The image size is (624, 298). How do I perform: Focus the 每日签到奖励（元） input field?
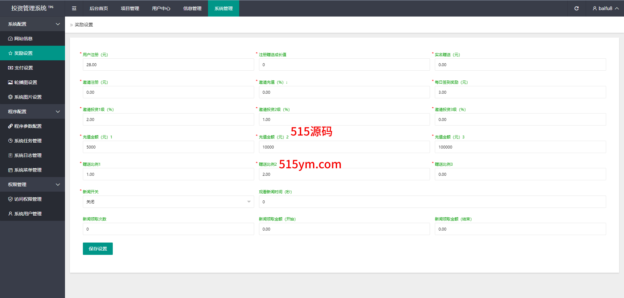click(x=520, y=92)
